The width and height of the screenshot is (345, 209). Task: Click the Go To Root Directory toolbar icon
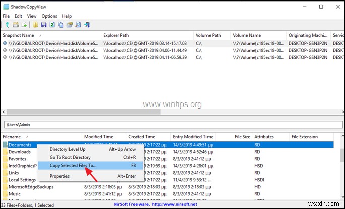pos(16,25)
